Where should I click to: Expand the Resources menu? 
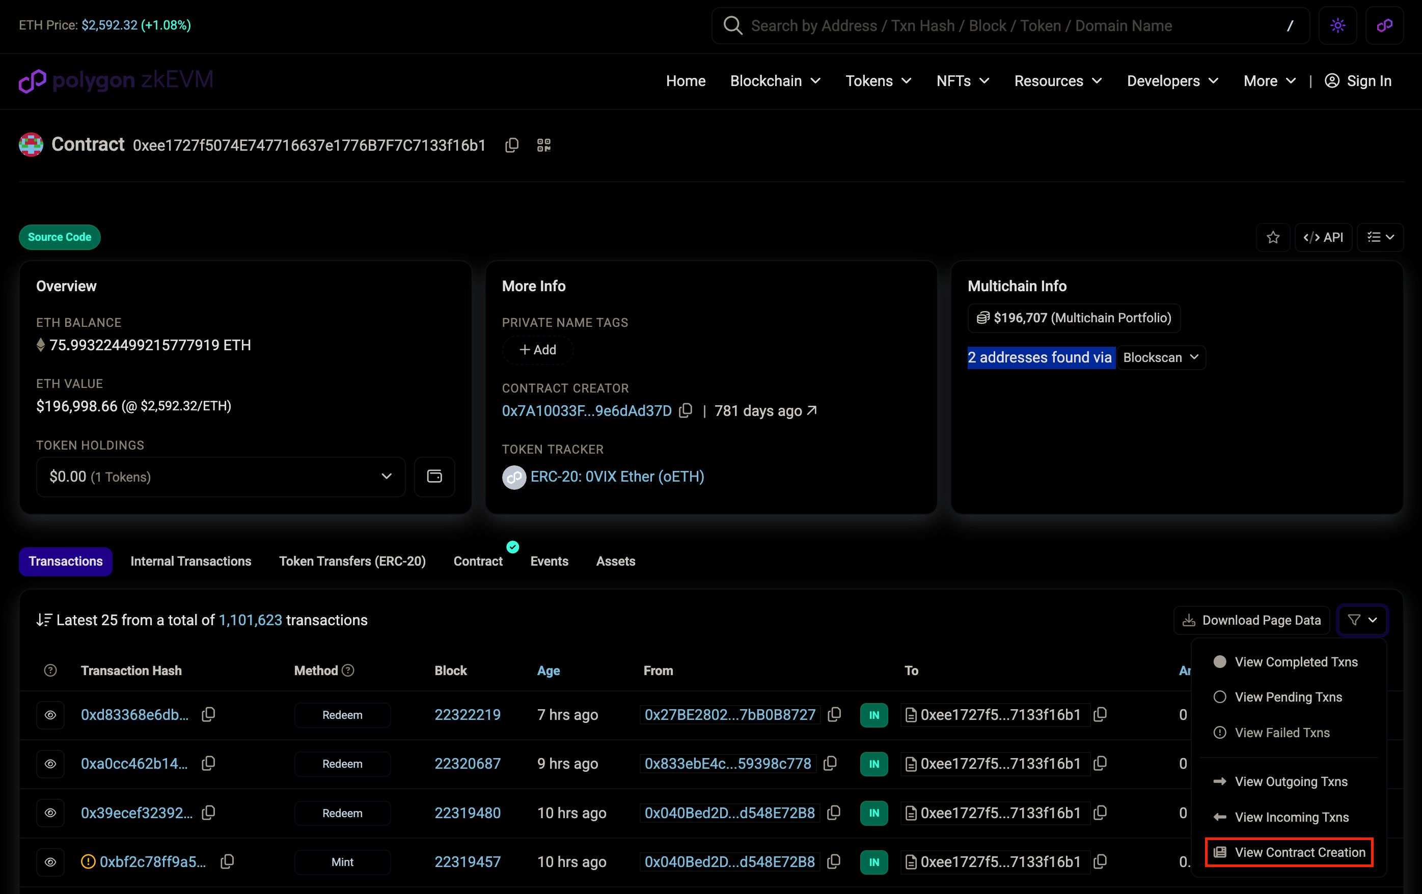1058,81
